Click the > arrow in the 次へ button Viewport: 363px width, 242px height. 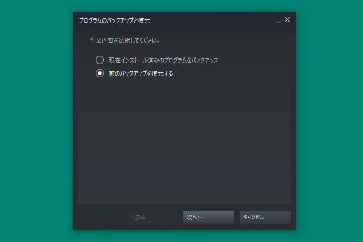(200, 218)
